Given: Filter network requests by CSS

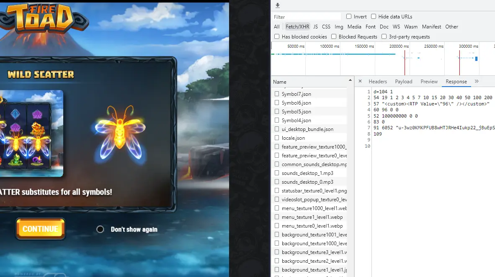Looking at the screenshot, I should click(326, 27).
